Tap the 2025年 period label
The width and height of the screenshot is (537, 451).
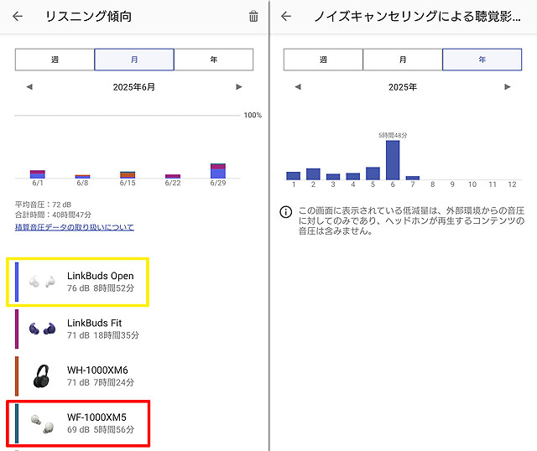(403, 87)
